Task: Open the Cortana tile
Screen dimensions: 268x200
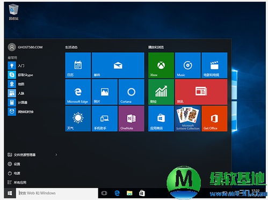Action: [131, 92]
